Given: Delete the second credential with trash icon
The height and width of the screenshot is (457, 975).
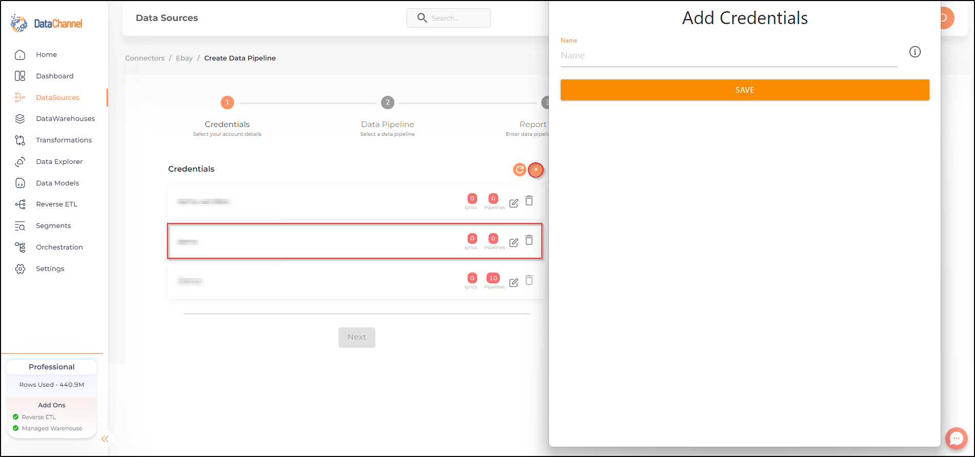Looking at the screenshot, I should point(529,240).
